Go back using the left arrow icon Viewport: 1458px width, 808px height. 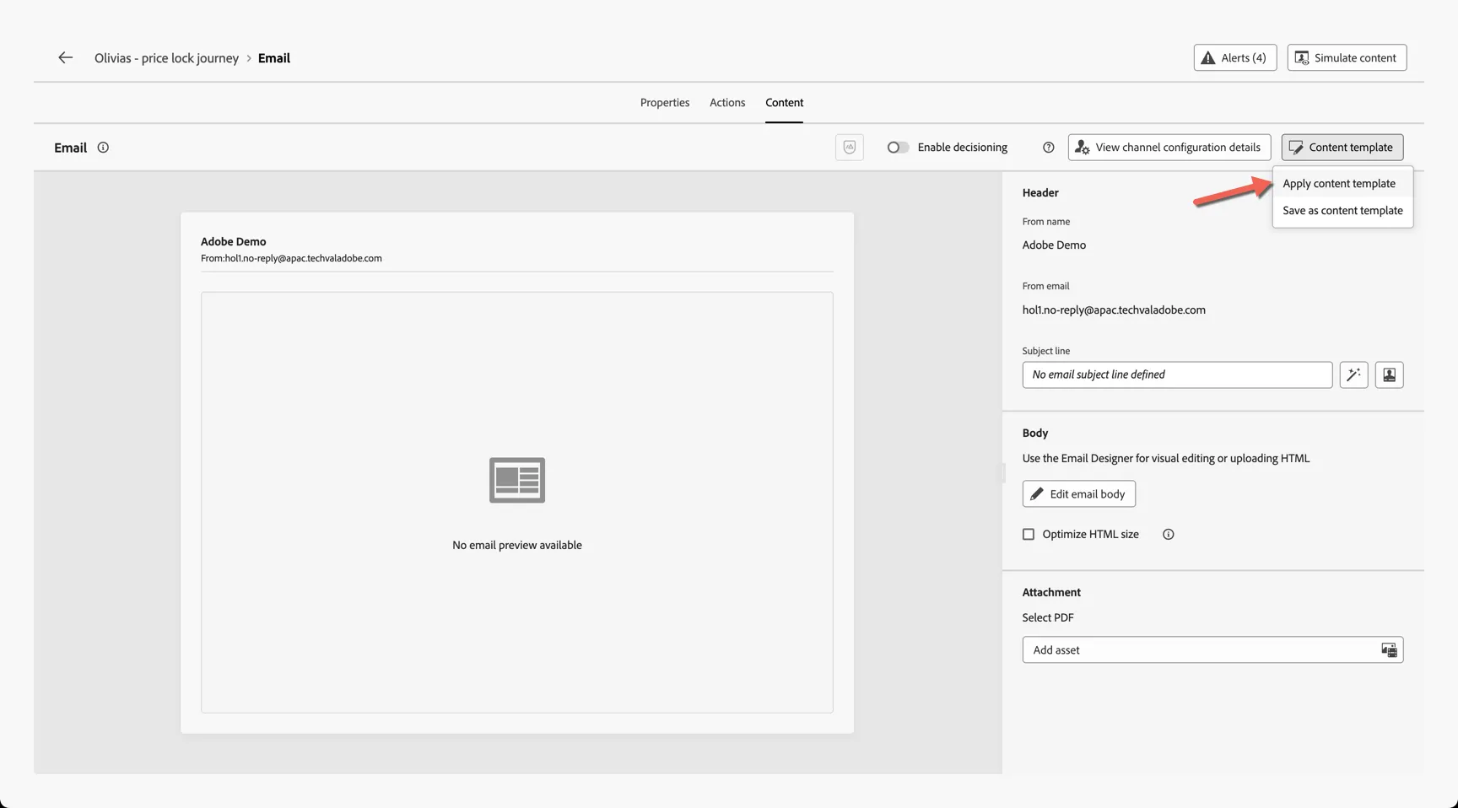[65, 57]
